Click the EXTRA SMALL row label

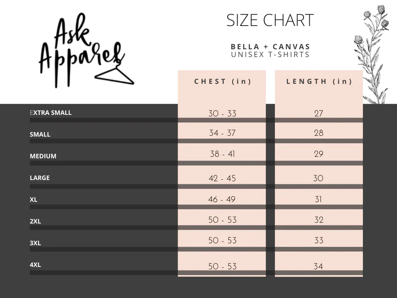click(x=51, y=113)
